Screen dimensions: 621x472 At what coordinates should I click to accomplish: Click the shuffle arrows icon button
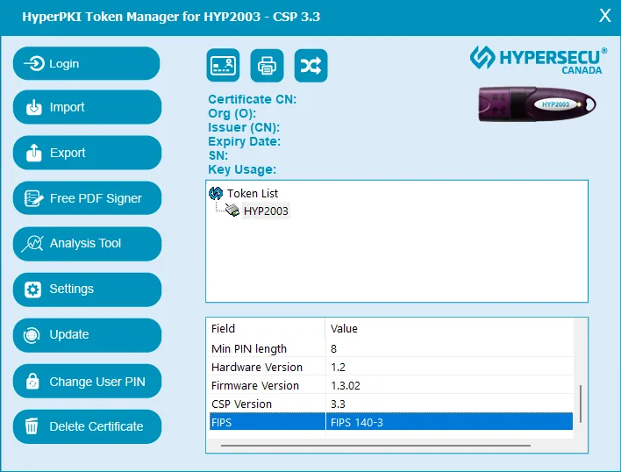tap(310, 65)
